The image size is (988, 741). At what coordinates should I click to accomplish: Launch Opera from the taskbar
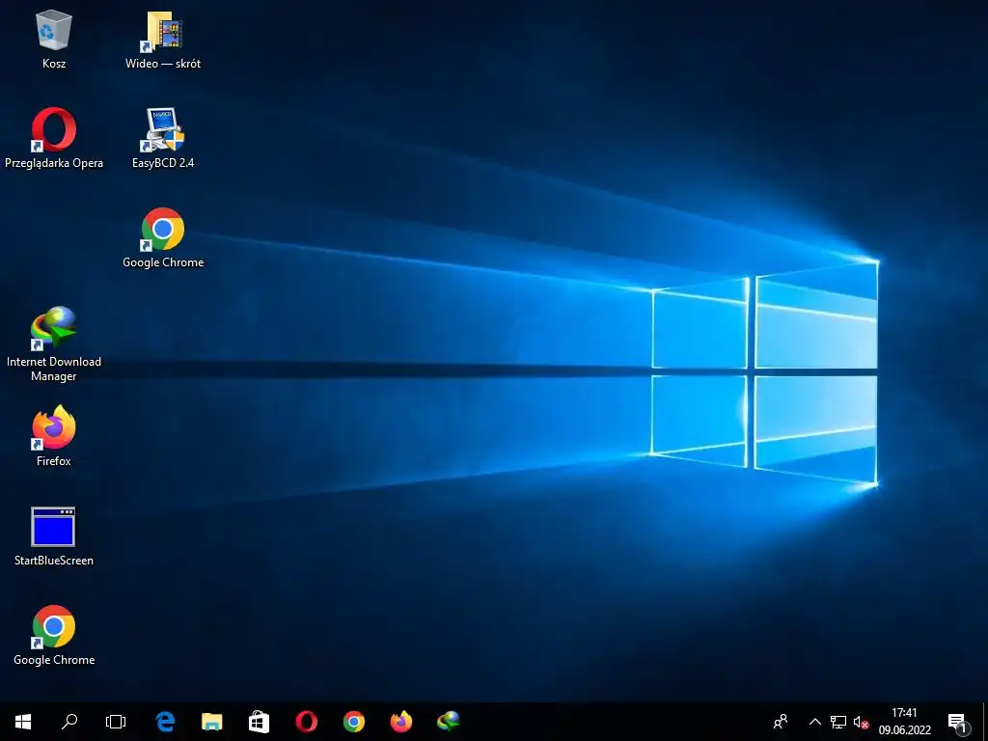[x=306, y=722]
